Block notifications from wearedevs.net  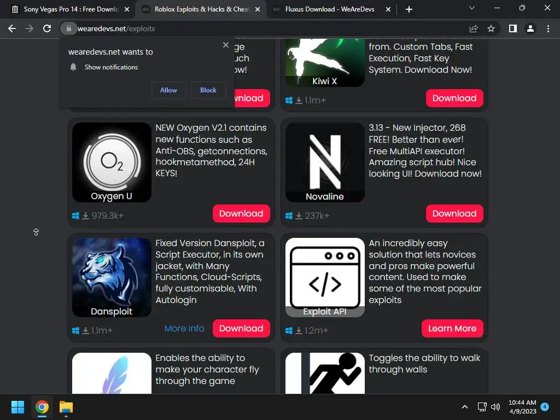pyautogui.click(x=208, y=90)
